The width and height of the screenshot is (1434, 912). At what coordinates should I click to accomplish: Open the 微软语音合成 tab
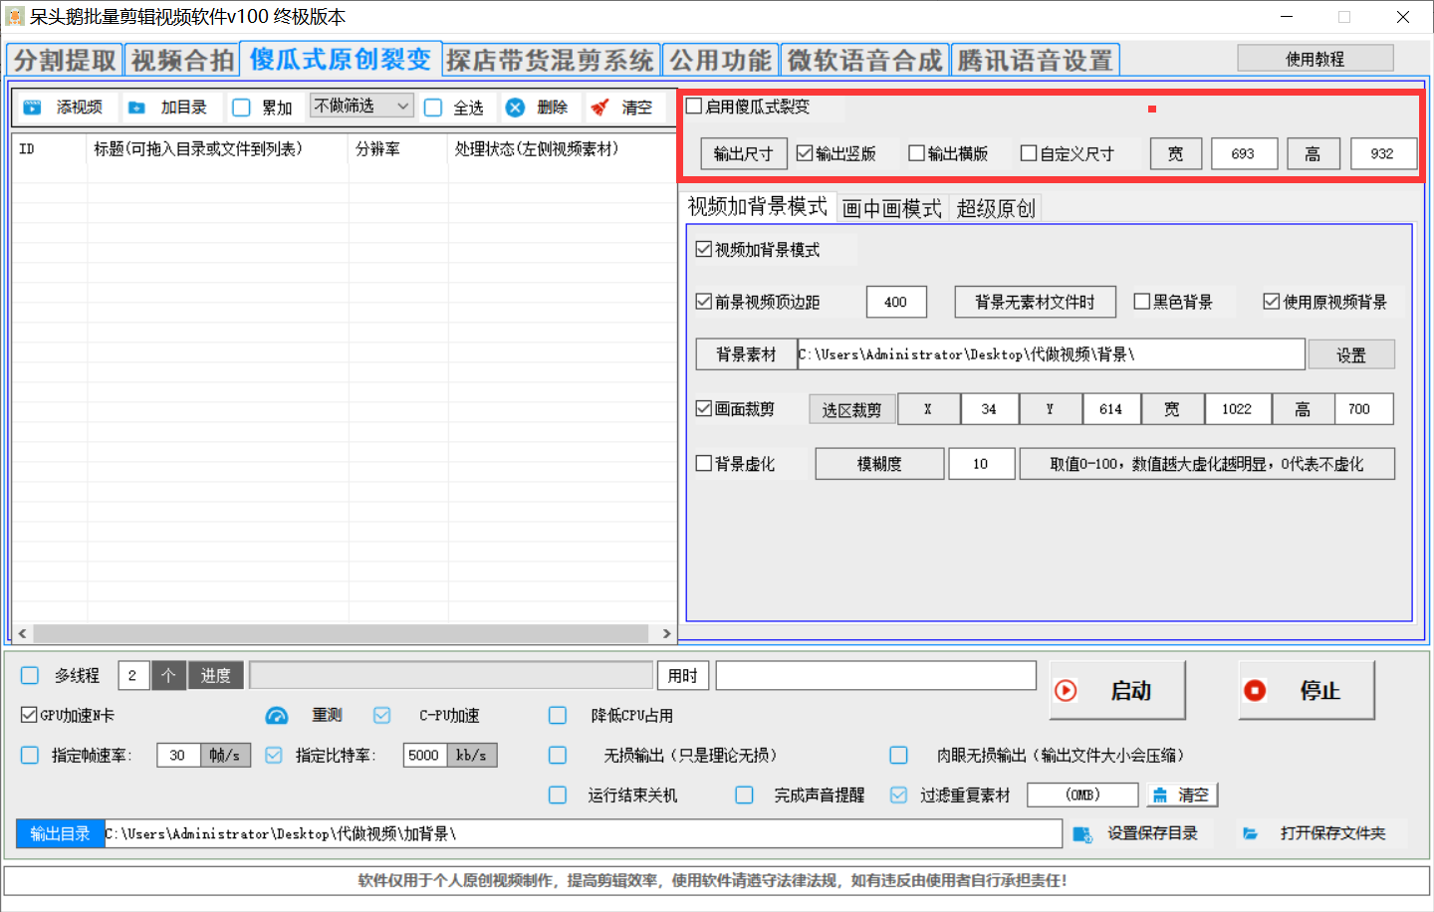point(864,60)
